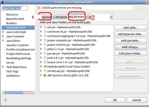Expand the junit-3.8.1.jar entry
The width and height of the screenshot is (149, 107).
coord(41,58)
